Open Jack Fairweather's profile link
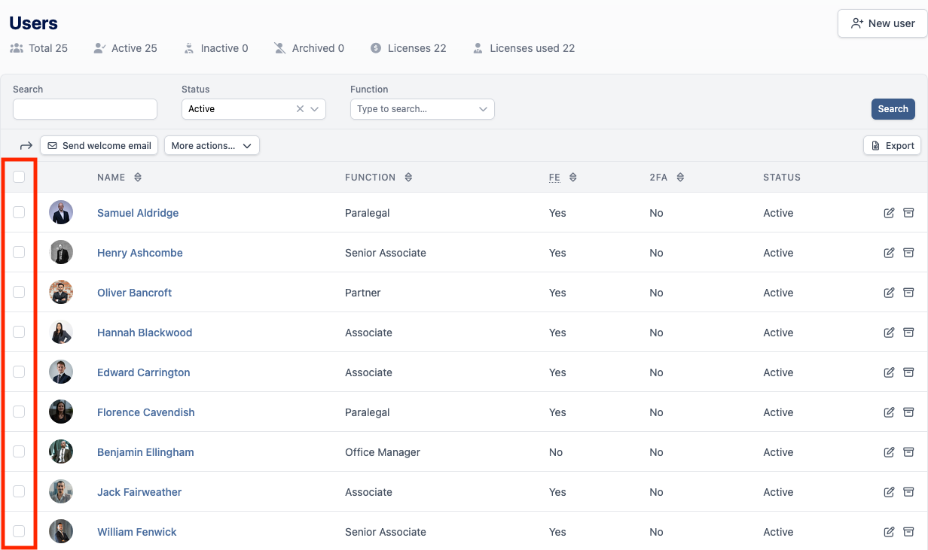 pyautogui.click(x=139, y=492)
